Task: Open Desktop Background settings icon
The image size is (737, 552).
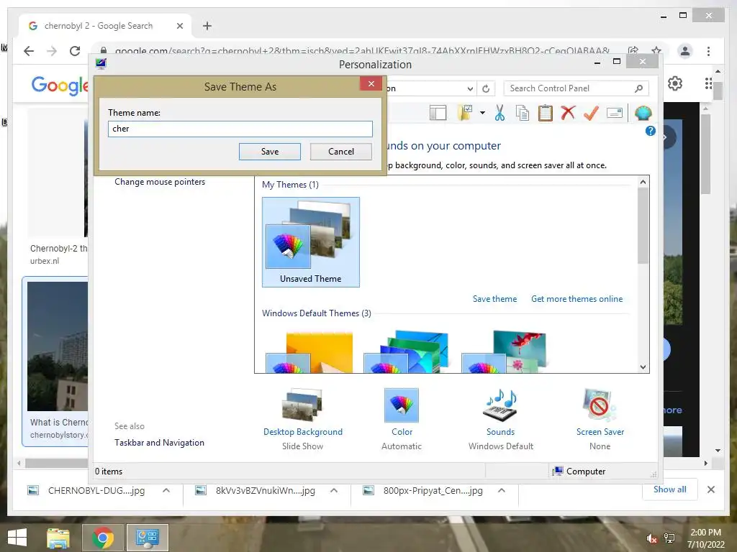Action: coord(303,405)
